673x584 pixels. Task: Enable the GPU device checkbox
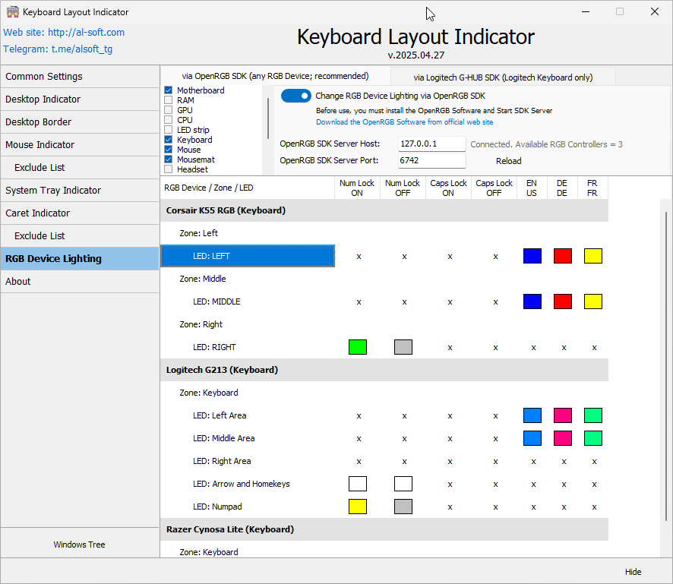pos(168,109)
